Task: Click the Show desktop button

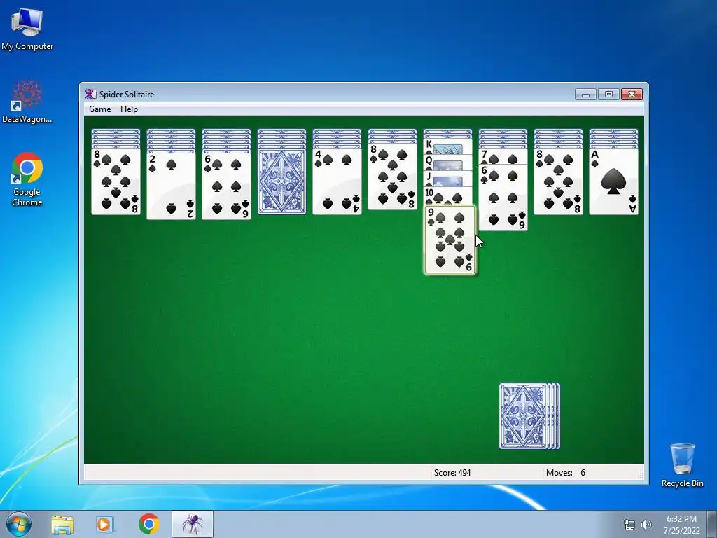Action: point(712,524)
